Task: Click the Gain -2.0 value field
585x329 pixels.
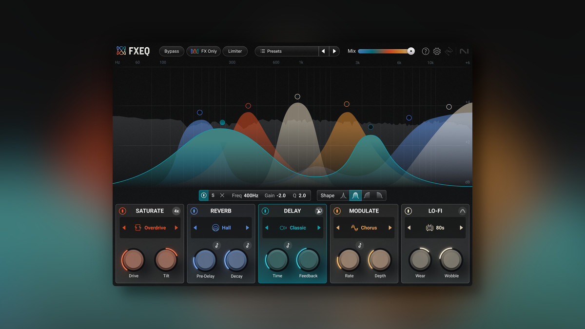Action: (275, 195)
